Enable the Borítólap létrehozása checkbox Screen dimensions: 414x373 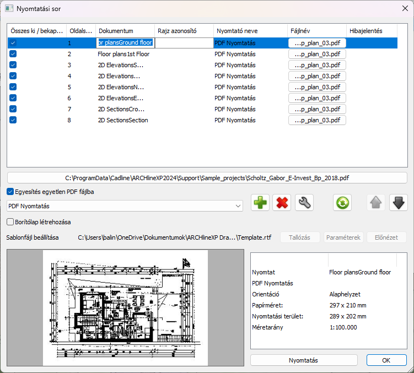[x=10, y=221]
